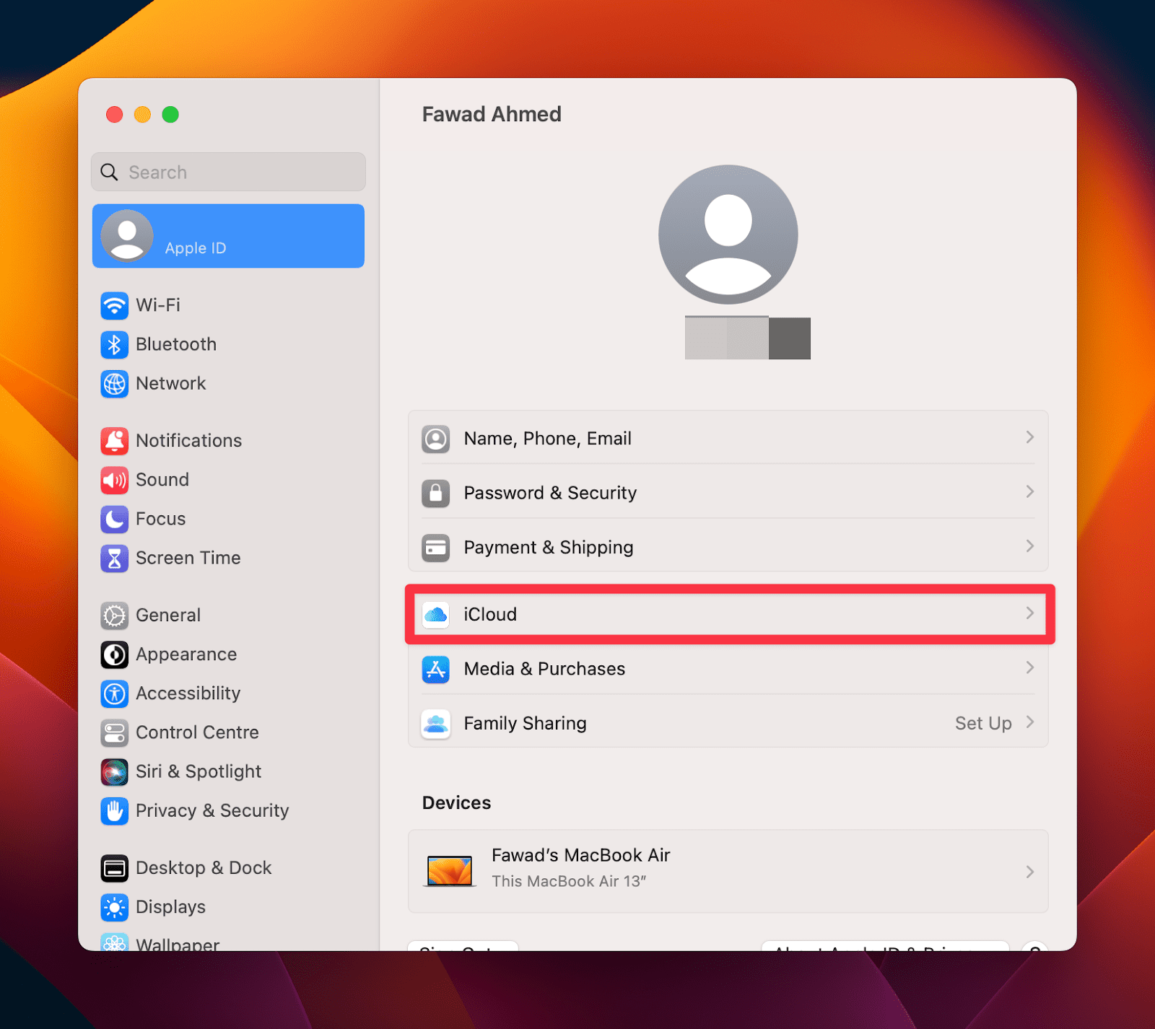The width and height of the screenshot is (1155, 1029).
Task: Click the Set Up link for Family Sharing
Action: (x=983, y=723)
